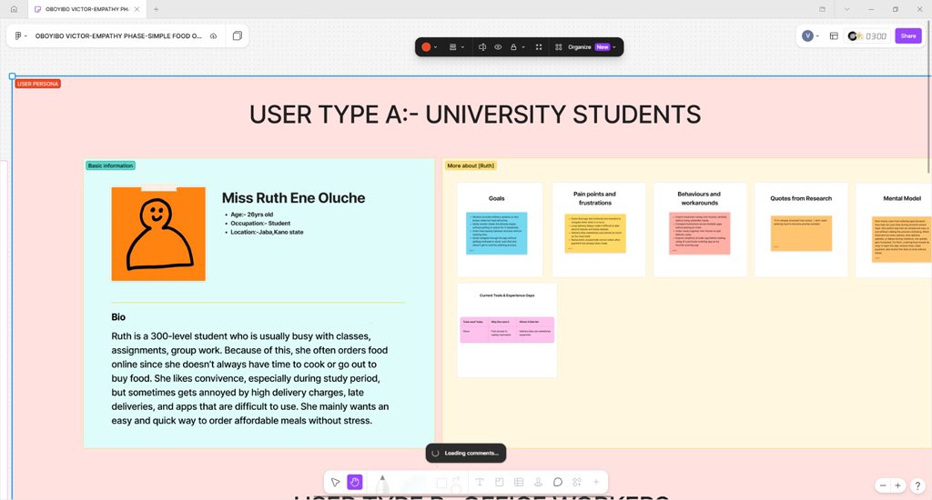This screenshot has width=932, height=500.
Task: Select the USER TYPE A heading text
Action: (x=475, y=115)
